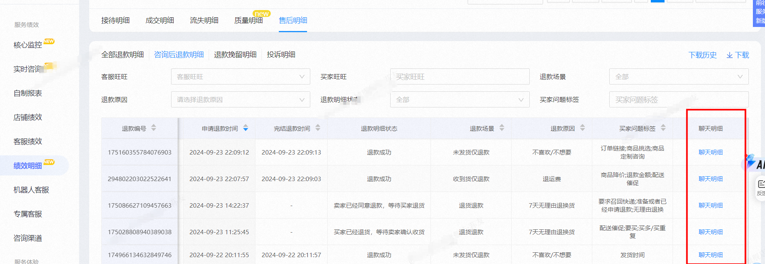This screenshot has width=765, height=264.
Task: Open 咨询渠道 in sidebar
Action: (27, 238)
